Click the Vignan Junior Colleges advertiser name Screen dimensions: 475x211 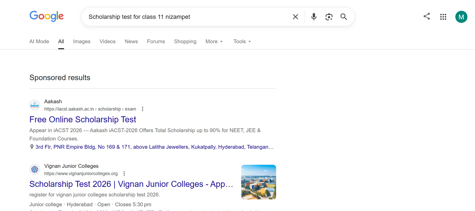pos(71,166)
